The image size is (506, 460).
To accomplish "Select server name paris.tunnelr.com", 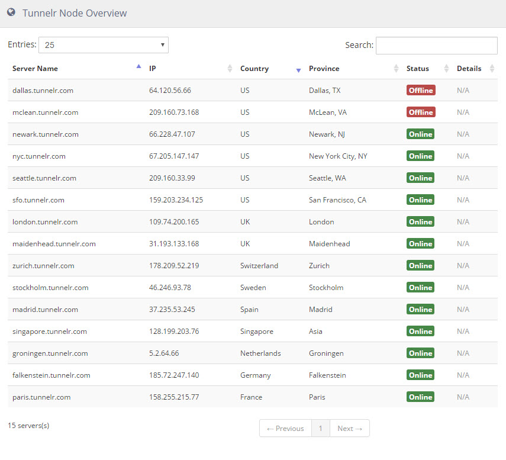I will (x=41, y=397).
